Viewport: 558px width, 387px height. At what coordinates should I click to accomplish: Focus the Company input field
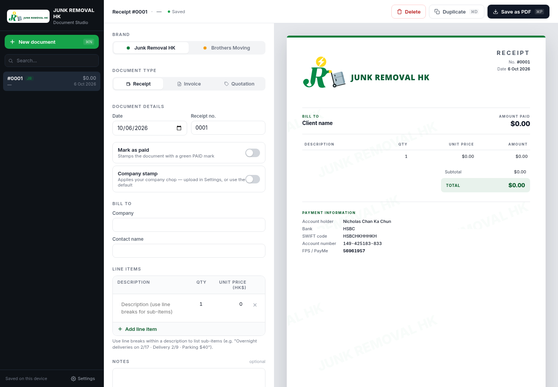click(x=189, y=225)
